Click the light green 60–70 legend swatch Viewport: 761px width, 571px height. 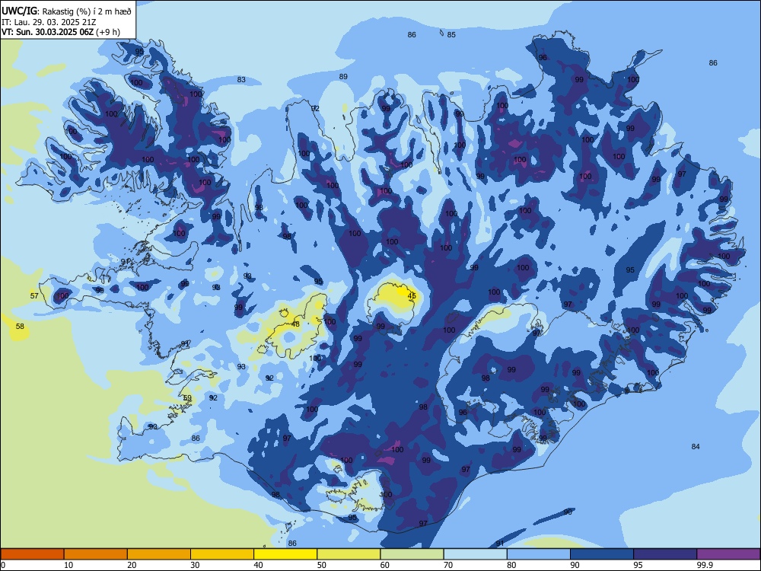click(412, 554)
